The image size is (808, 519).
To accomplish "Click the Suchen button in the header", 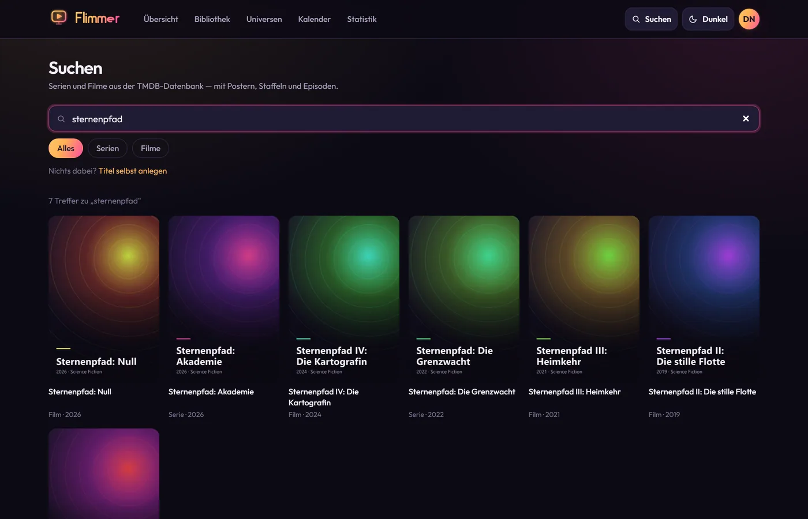I will pyautogui.click(x=651, y=19).
